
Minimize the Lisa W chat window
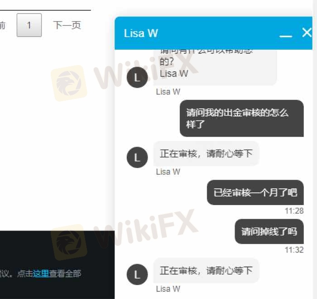pos(286,36)
